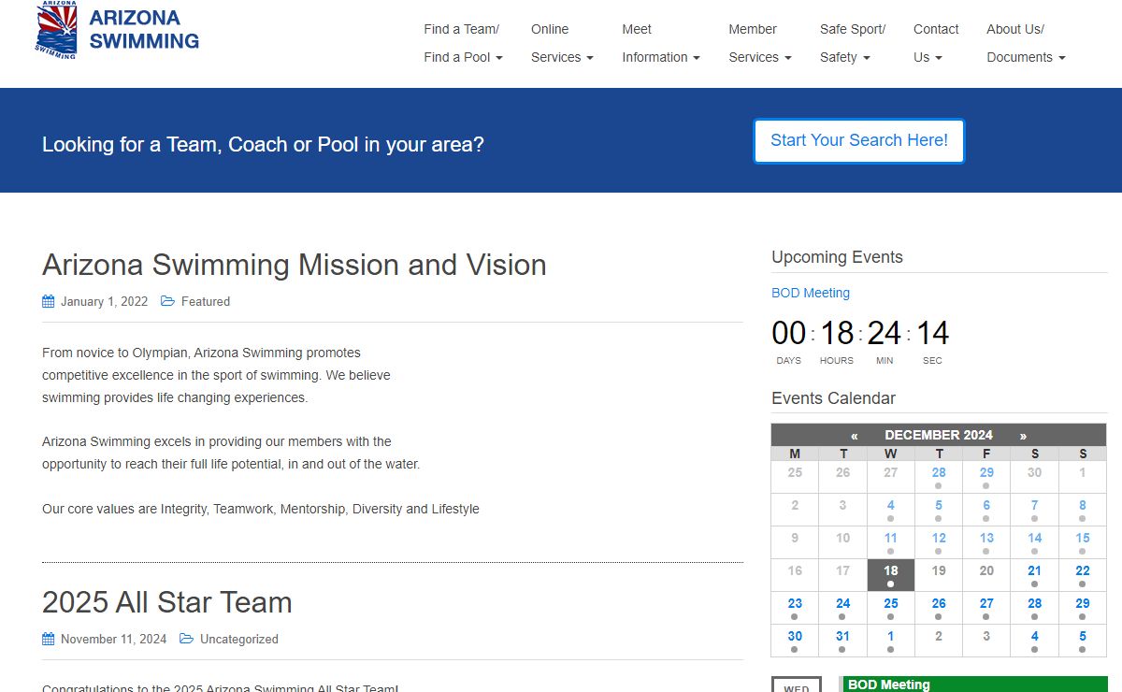Image resolution: width=1122 pixels, height=692 pixels.
Task: Click the countdown HOURS value 18
Action: click(x=837, y=333)
